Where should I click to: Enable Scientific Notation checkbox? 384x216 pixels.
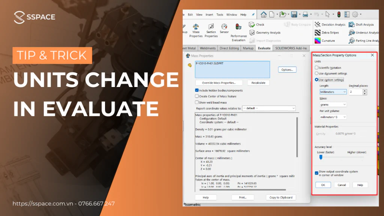tap(316, 67)
